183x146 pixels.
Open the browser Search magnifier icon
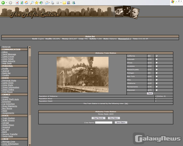(32, 3)
